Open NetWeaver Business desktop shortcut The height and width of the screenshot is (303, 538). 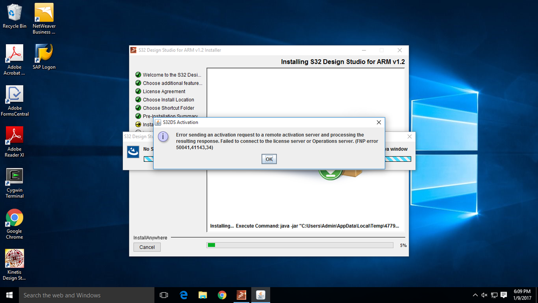(44, 19)
